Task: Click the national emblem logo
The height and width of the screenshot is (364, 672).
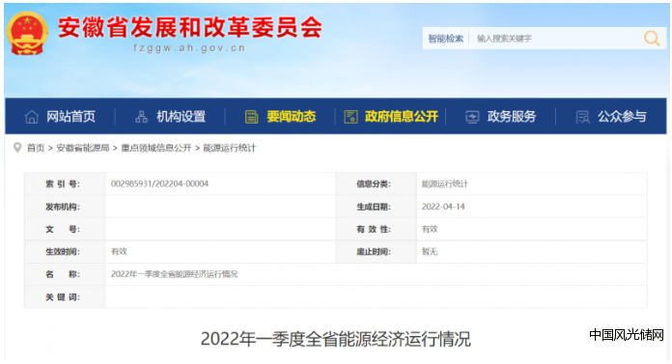Action: 27,34
